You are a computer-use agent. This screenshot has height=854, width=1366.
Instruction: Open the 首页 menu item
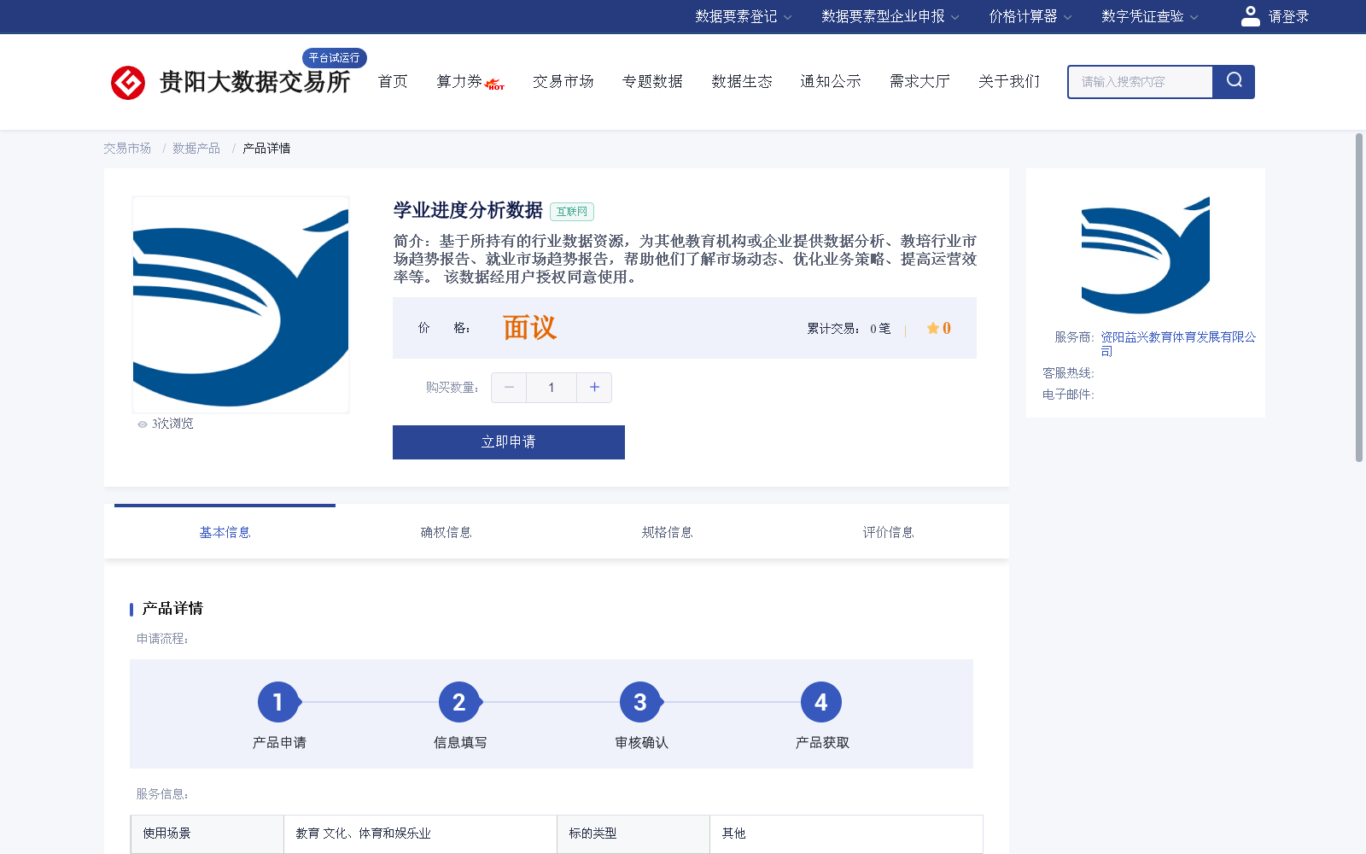[x=393, y=81]
